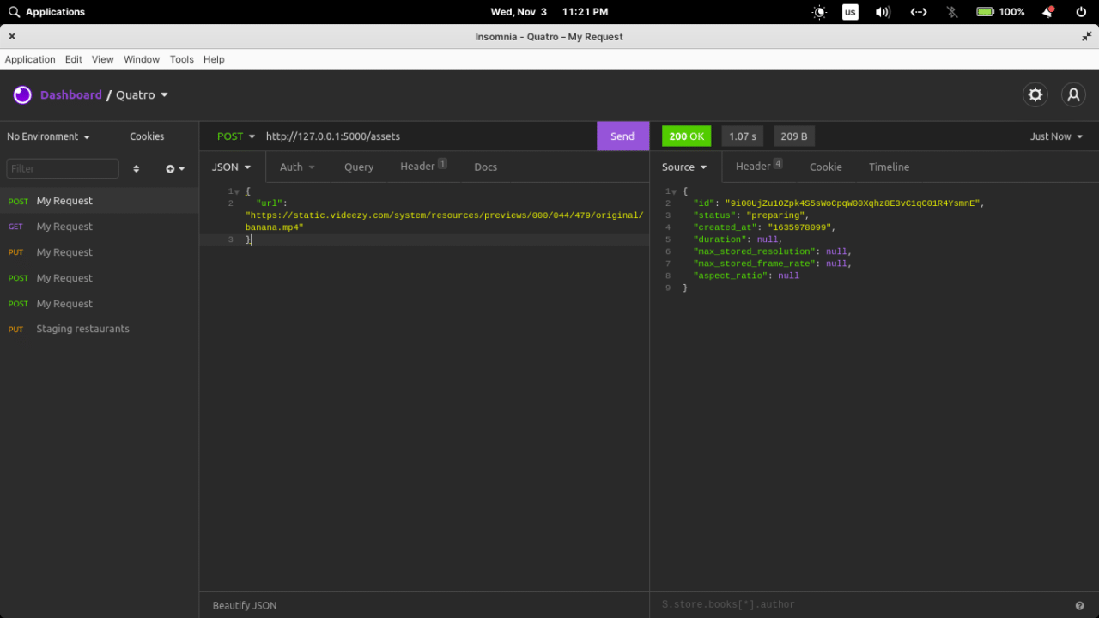
Task: Click the "id" value in response
Action: coord(852,203)
